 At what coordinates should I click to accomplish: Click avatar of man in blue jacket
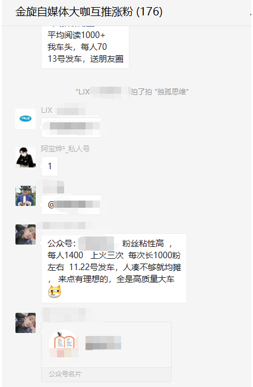(26, 196)
